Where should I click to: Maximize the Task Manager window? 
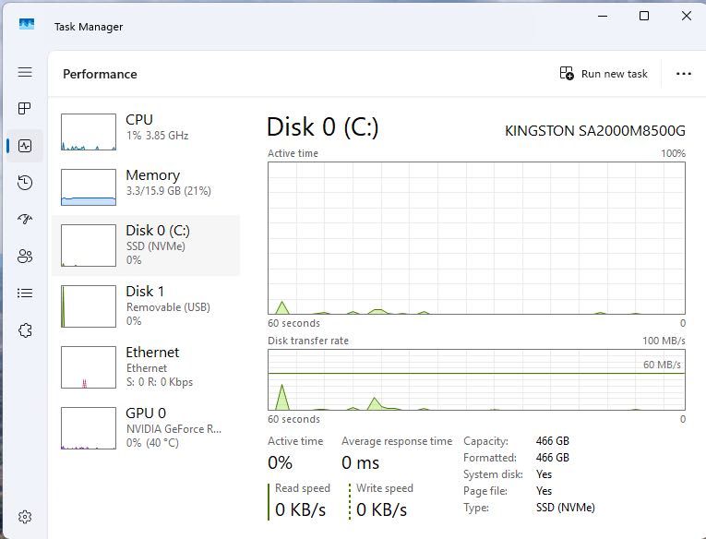pyautogui.click(x=644, y=17)
